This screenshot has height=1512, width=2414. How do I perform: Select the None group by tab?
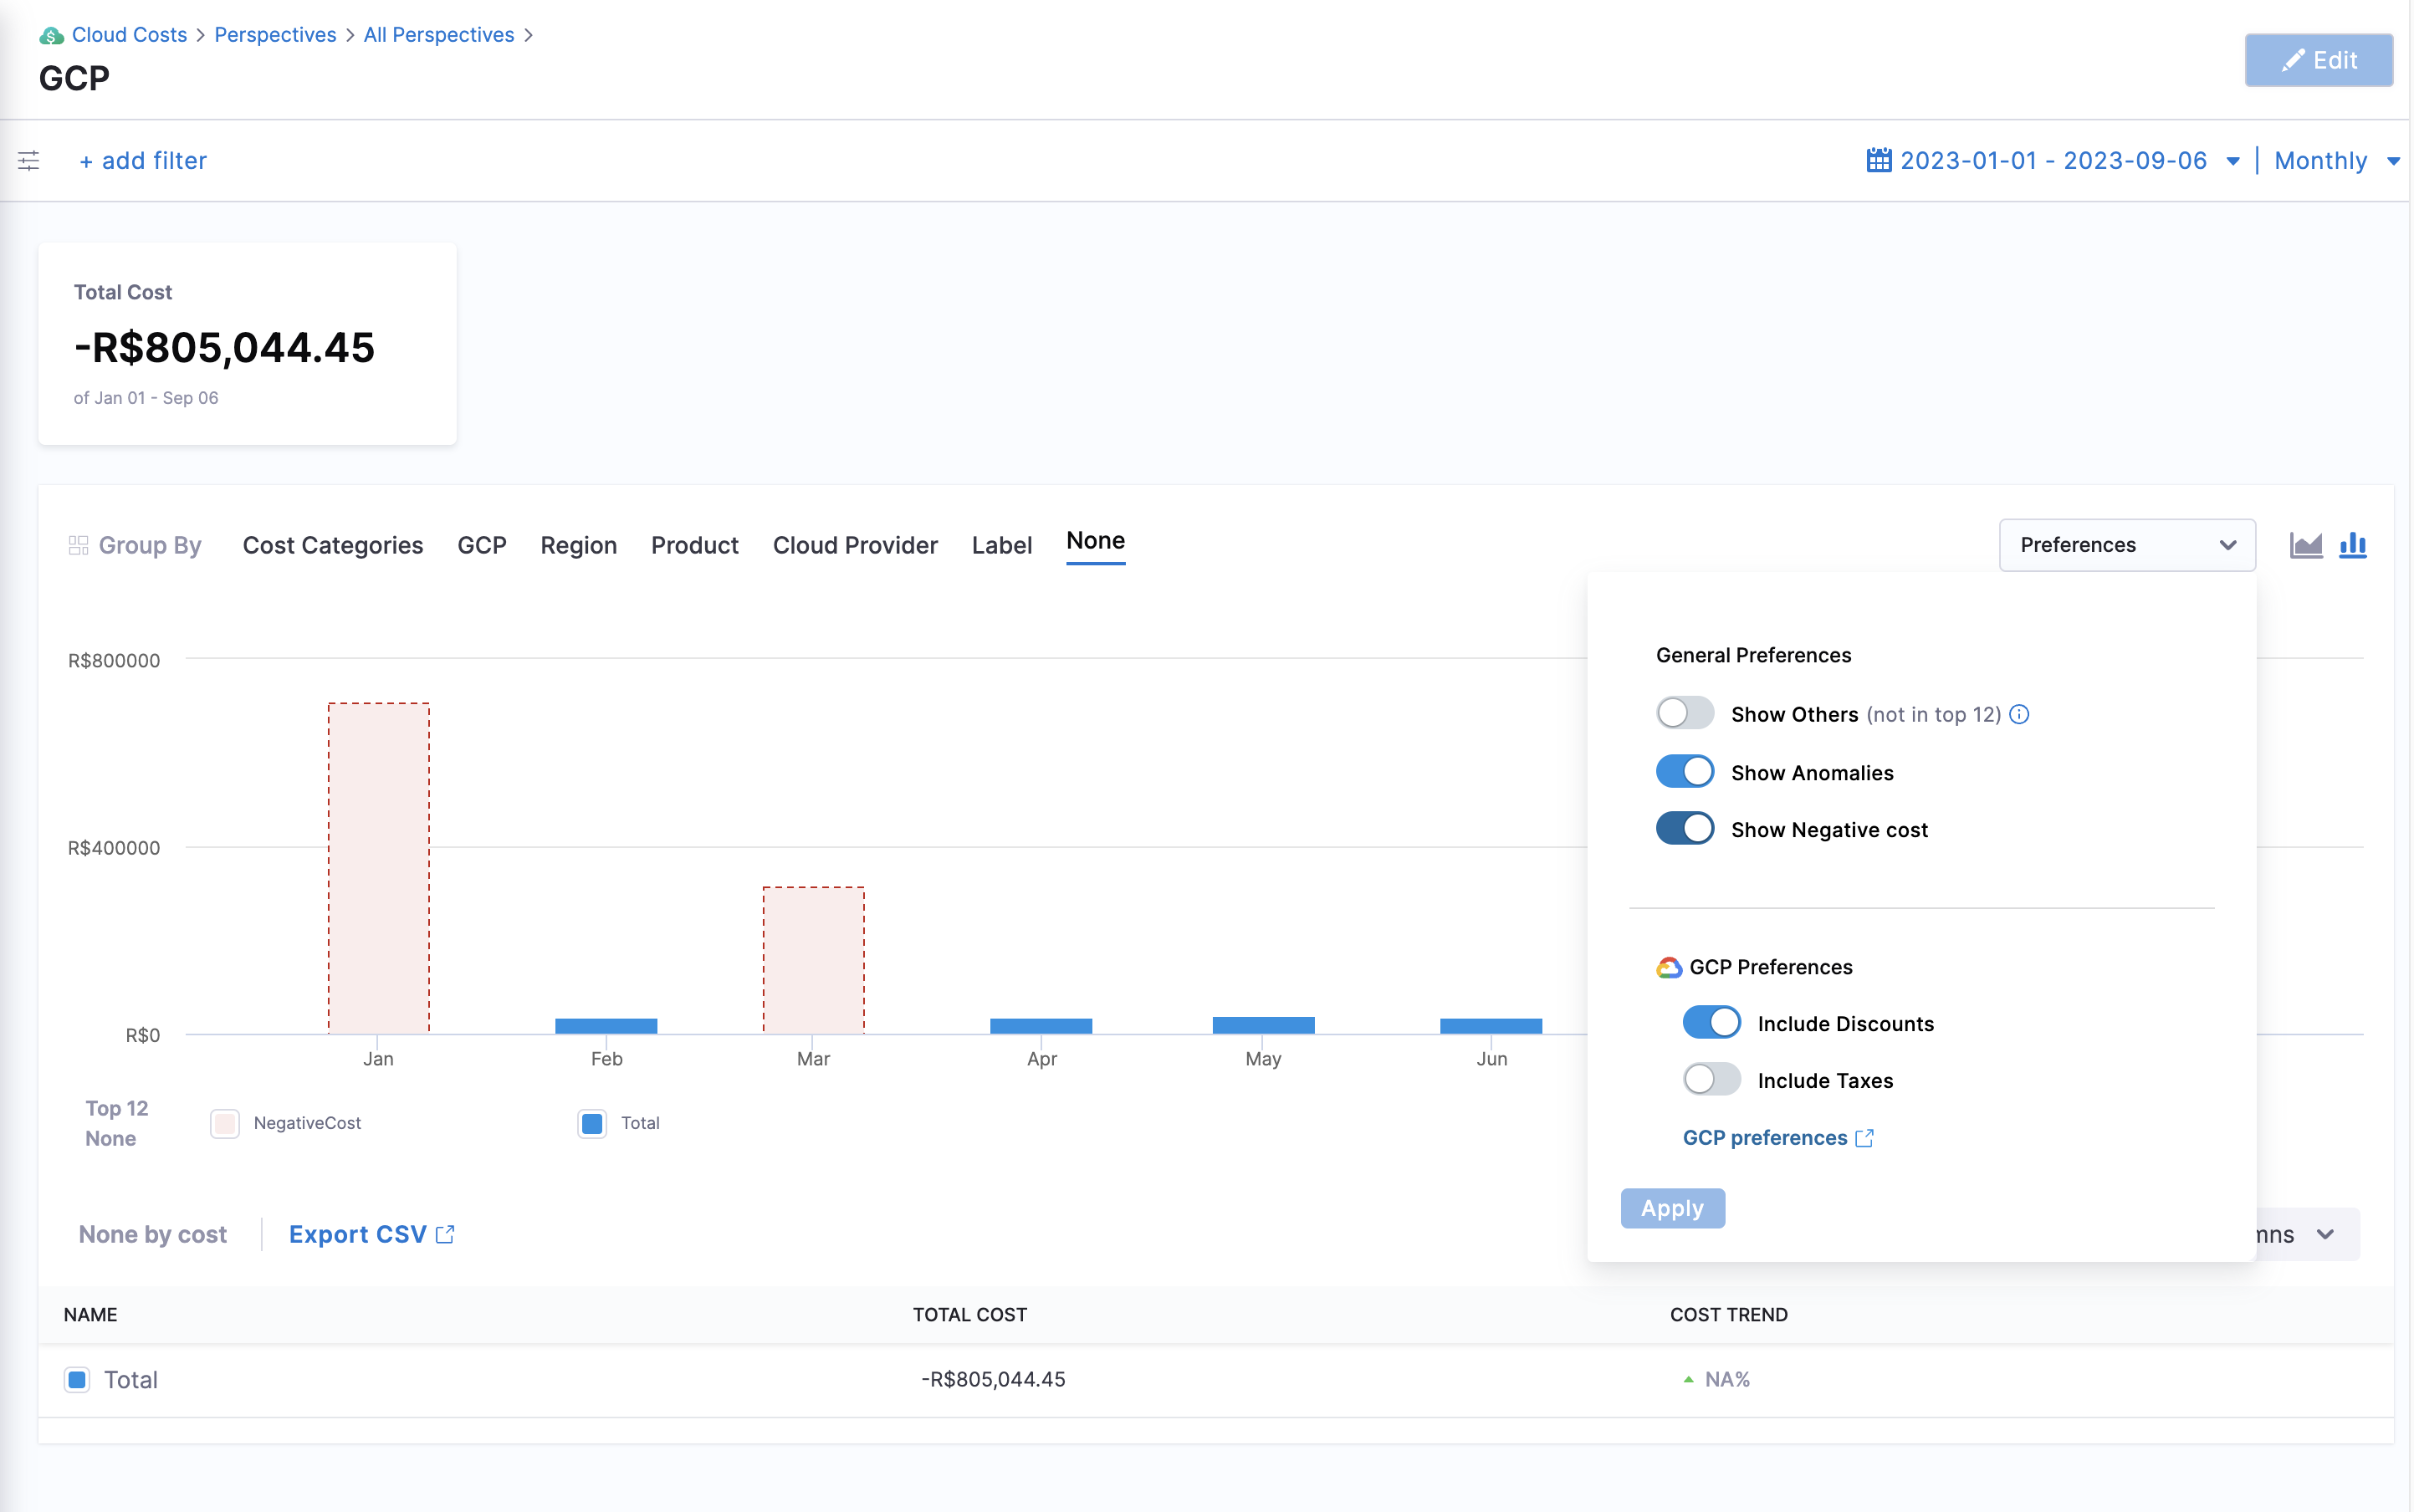pos(1095,541)
